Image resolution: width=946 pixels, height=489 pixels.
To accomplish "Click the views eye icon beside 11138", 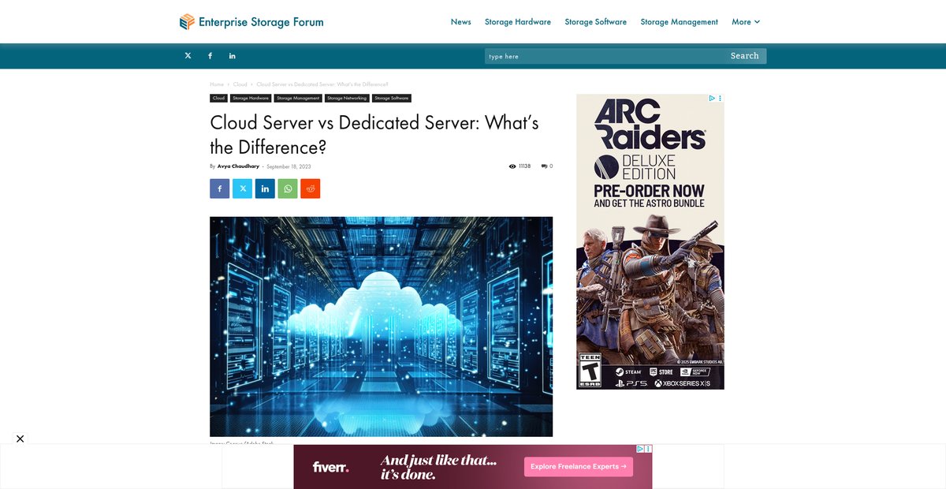I will click(x=512, y=166).
